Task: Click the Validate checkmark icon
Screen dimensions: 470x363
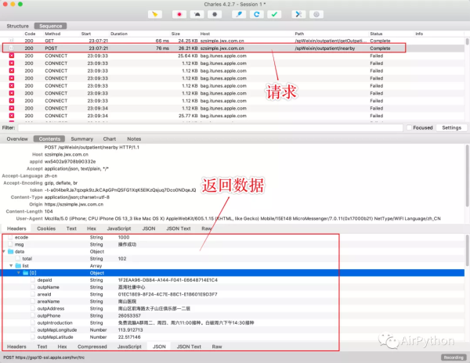Action: (273, 14)
